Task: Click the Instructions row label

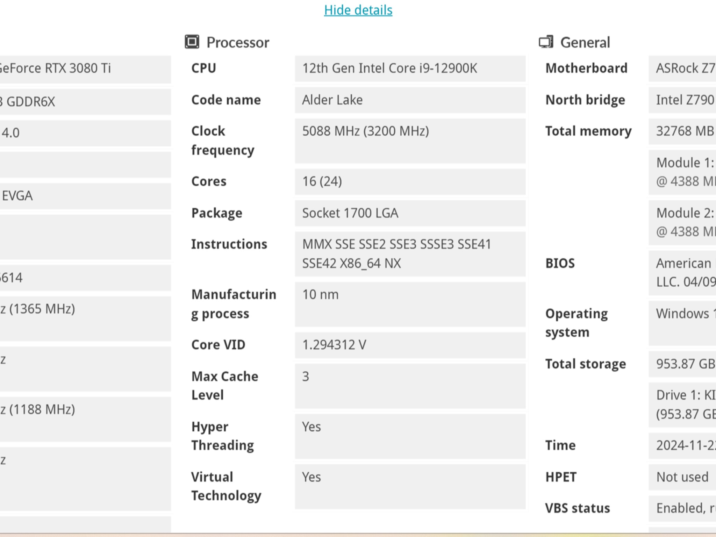Action: pos(229,244)
